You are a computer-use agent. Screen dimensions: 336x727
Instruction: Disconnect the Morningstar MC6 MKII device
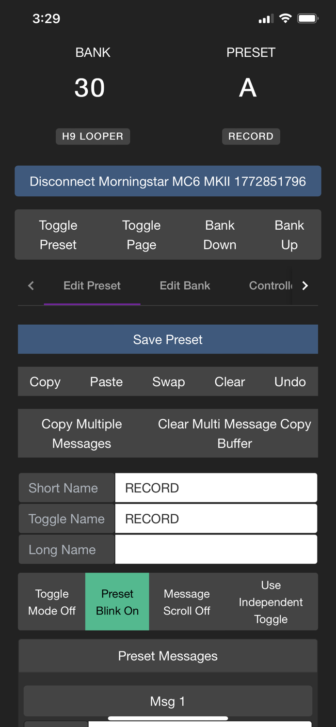(x=168, y=181)
